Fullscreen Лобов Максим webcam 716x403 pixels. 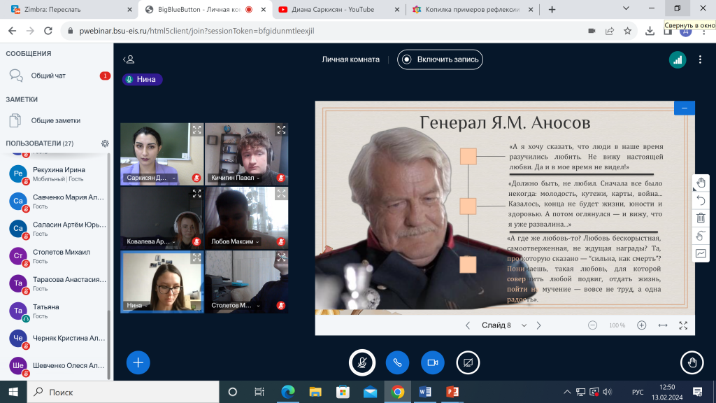click(x=281, y=194)
